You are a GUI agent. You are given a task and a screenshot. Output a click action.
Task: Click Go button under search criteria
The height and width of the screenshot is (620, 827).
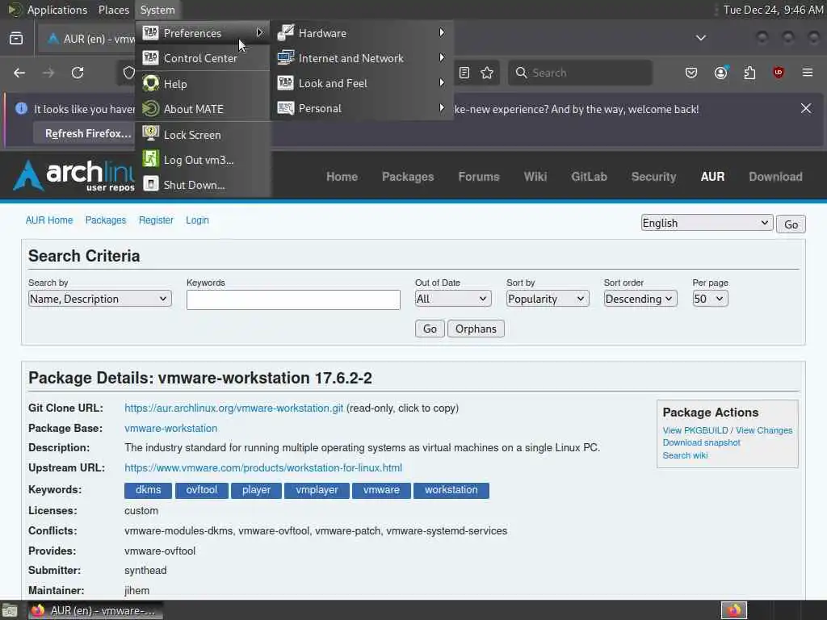(430, 329)
